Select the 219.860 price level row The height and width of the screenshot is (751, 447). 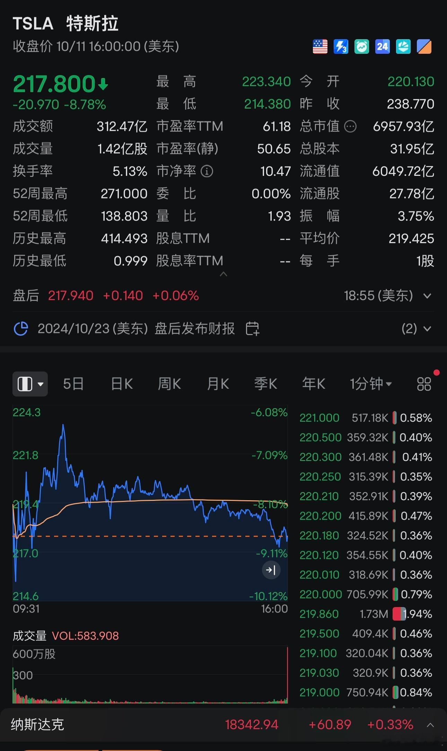pos(366,614)
